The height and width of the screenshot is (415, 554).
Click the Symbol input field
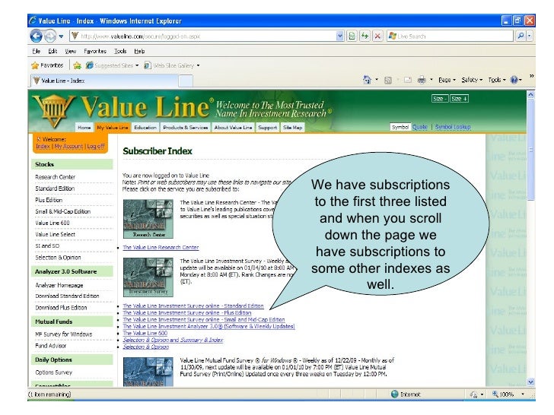point(400,127)
